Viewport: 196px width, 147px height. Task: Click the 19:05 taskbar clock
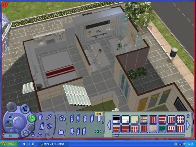(190, 144)
